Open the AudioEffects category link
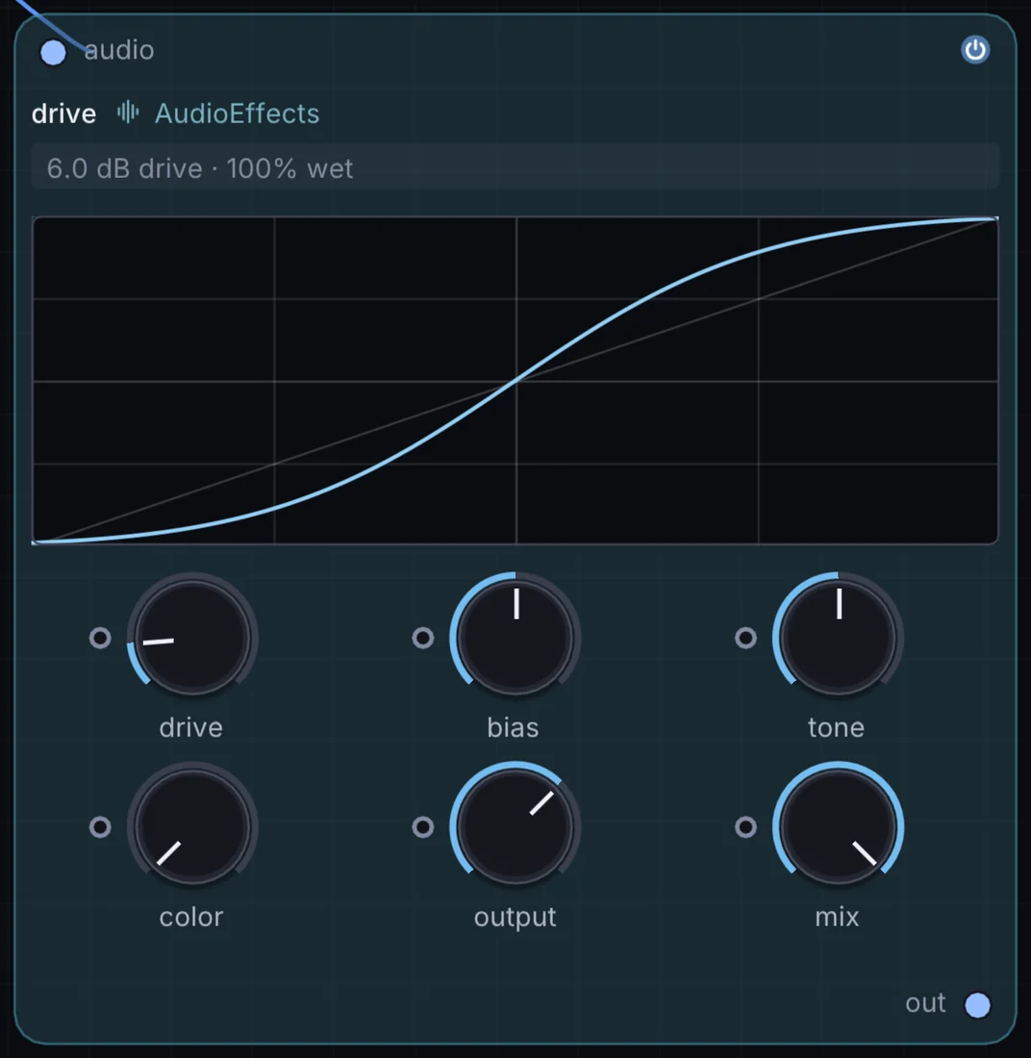 pos(237,113)
